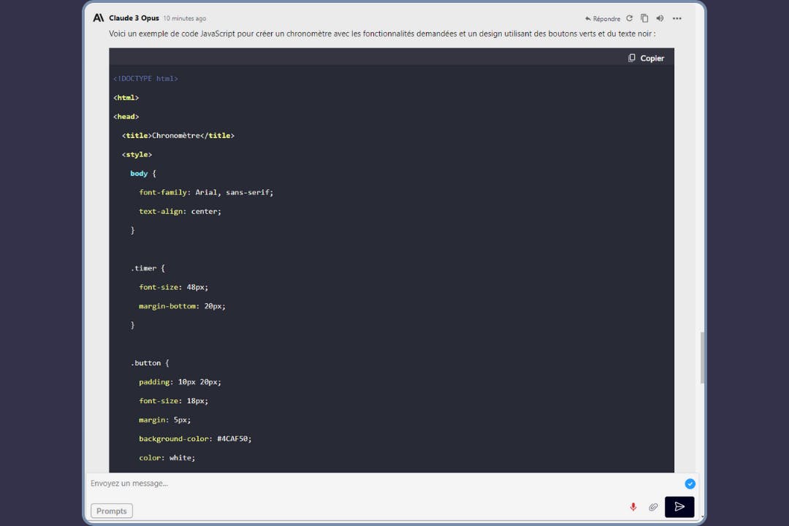Click the <!DOCTYPE html> line in code
This screenshot has height=526, width=789.
(x=145, y=79)
